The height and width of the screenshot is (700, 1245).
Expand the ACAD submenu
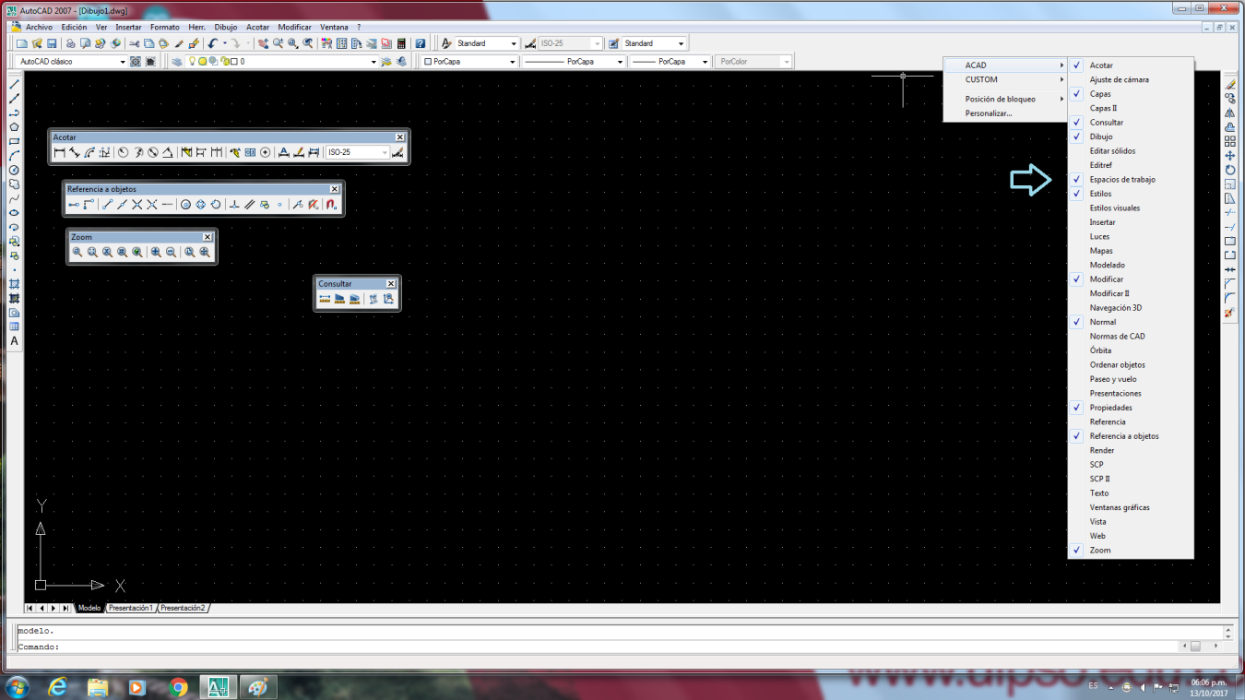pyautogui.click(x=1005, y=65)
